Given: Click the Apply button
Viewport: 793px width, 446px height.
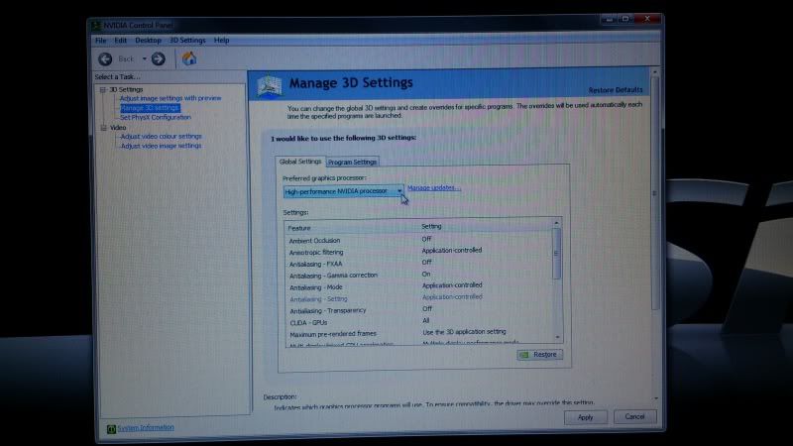Looking at the screenshot, I should click(585, 417).
